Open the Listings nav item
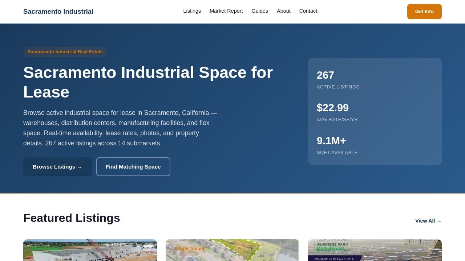The height and width of the screenshot is (261, 465). click(192, 11)
